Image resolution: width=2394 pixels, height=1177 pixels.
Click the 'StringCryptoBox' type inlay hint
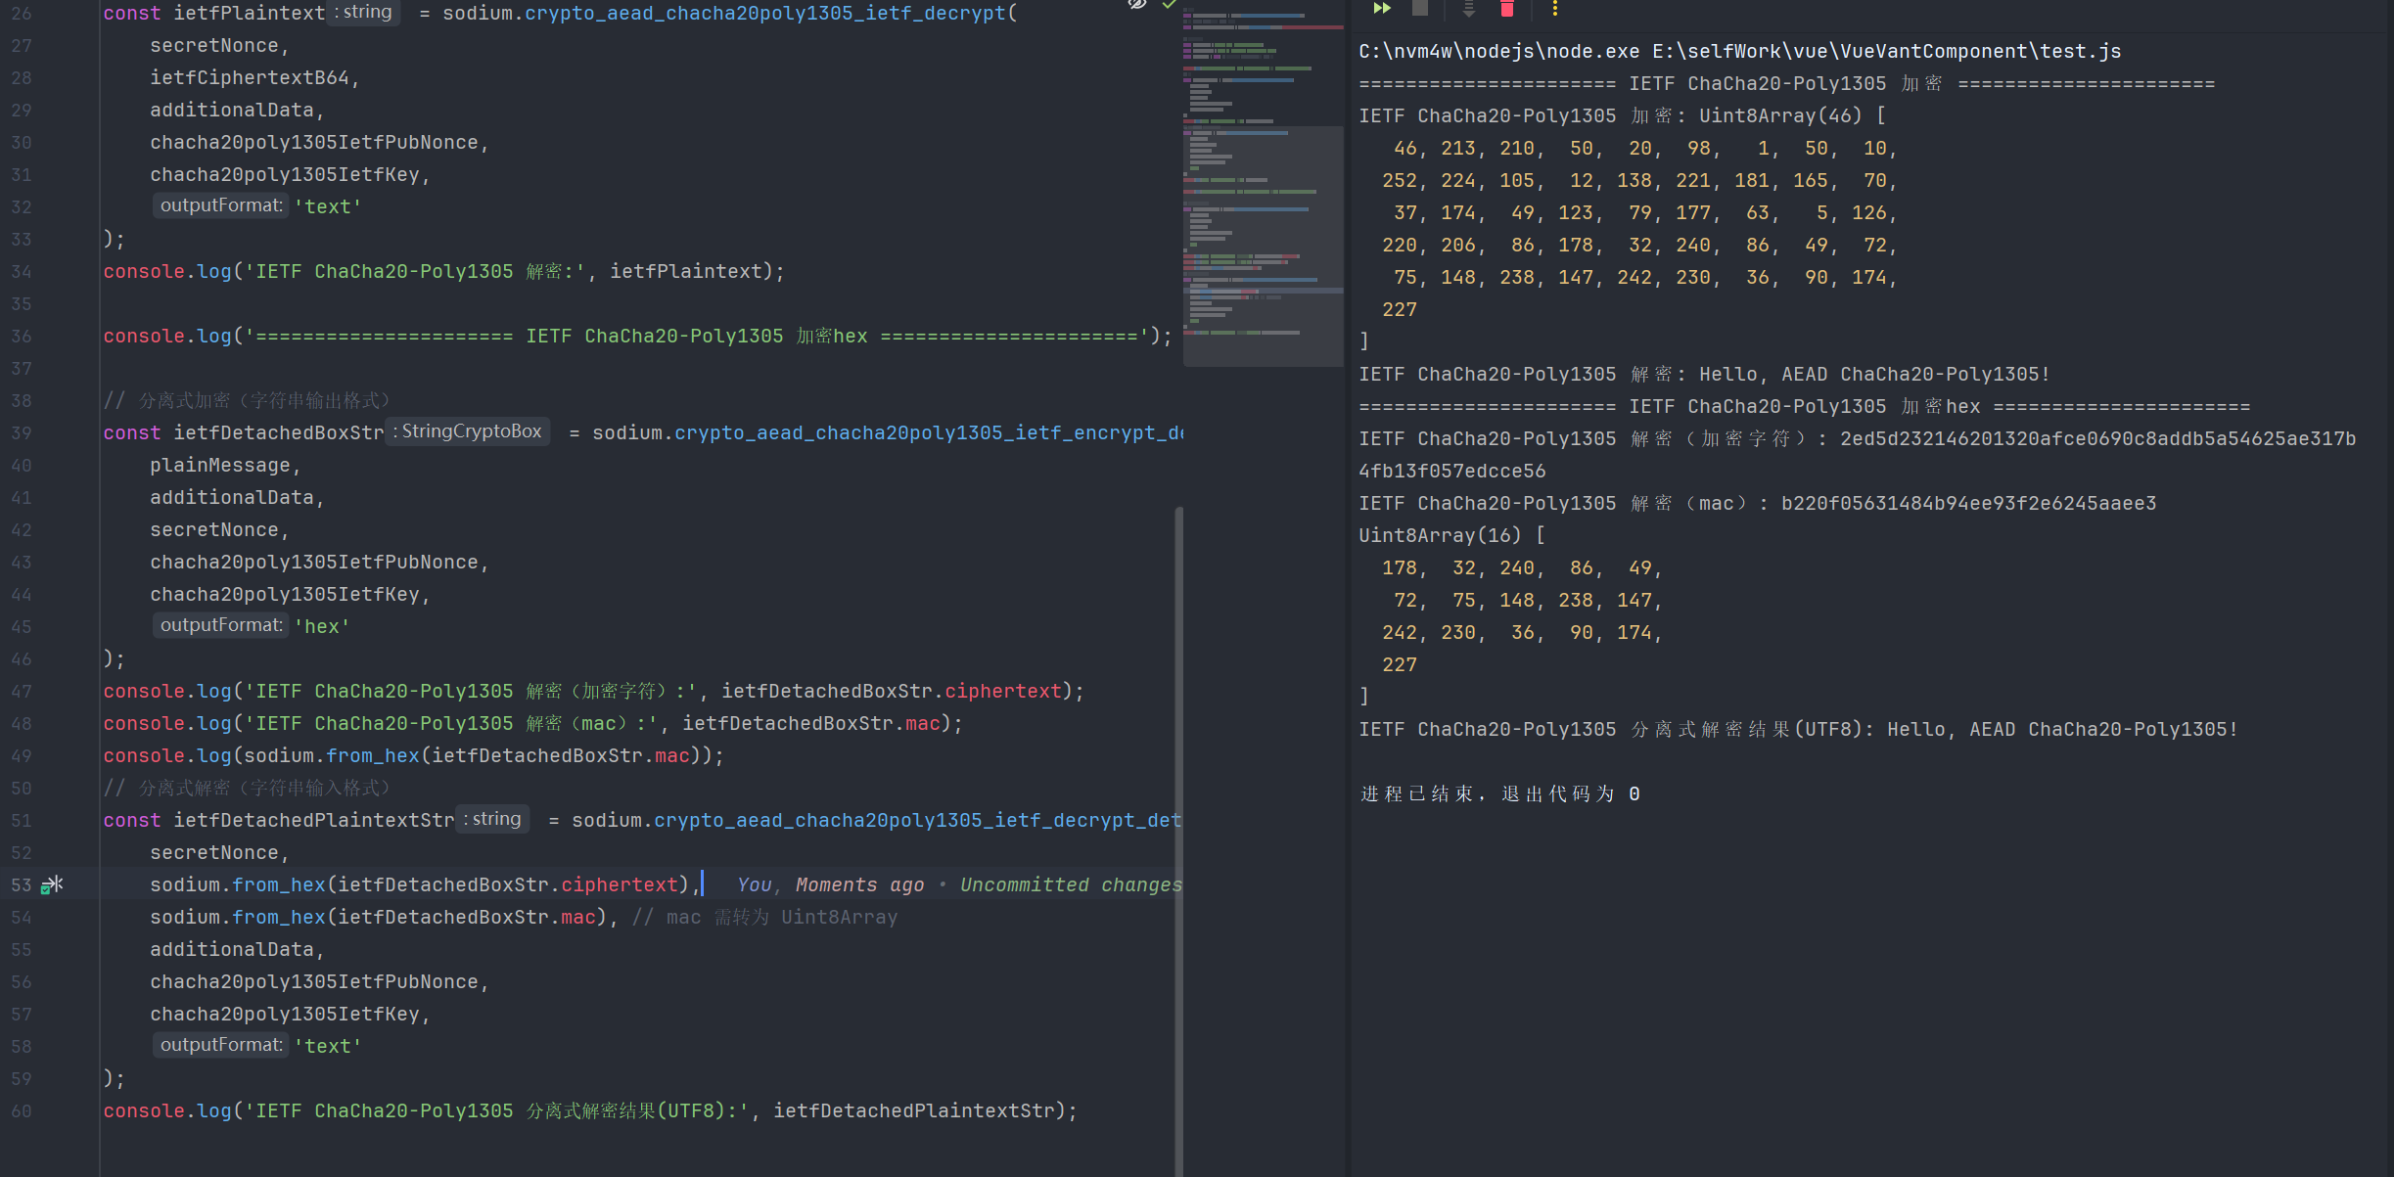pyautogui.click(x=468, y=431)
